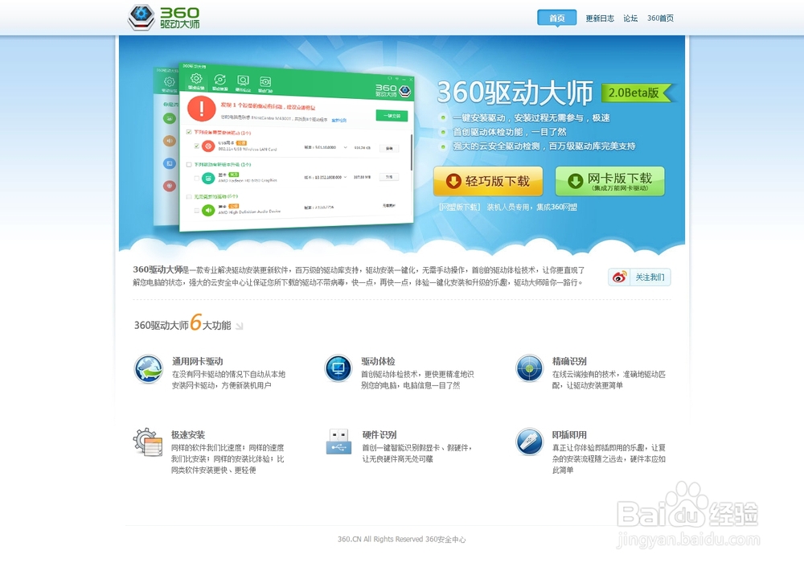Select the 通用网卡驱动 feature title
This screenshot has width=804, height=567.
[198, 361]
